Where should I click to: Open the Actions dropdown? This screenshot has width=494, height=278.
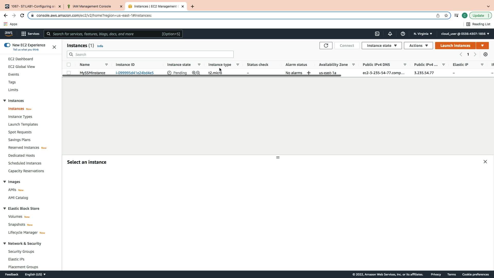(418, 46)
